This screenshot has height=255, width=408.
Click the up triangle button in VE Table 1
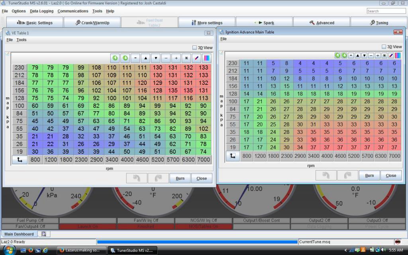pyautogui.click(x=146, y=58)
